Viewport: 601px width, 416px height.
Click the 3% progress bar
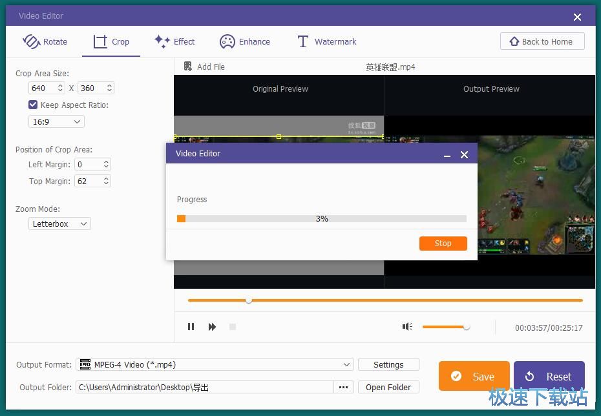[x=322, y=219]
